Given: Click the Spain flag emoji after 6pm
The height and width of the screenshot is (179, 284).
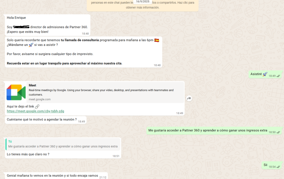Looking at the screenshot, I should point(157,40).
